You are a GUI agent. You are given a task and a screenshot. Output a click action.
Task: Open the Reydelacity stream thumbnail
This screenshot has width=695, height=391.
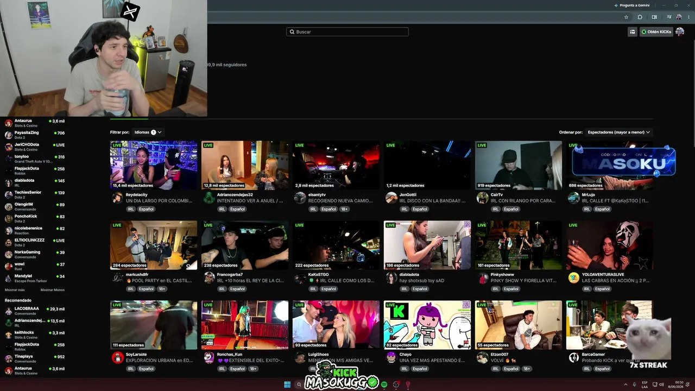[154, 165]
